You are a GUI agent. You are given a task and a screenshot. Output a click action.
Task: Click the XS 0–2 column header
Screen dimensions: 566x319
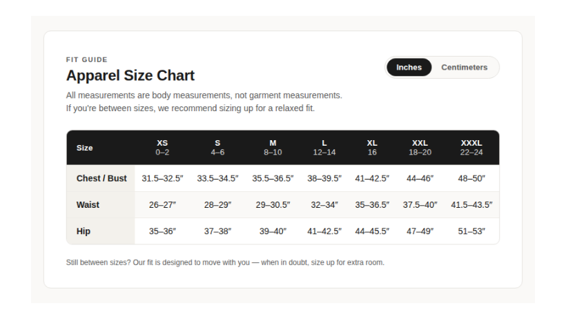(x=162, y=148)
